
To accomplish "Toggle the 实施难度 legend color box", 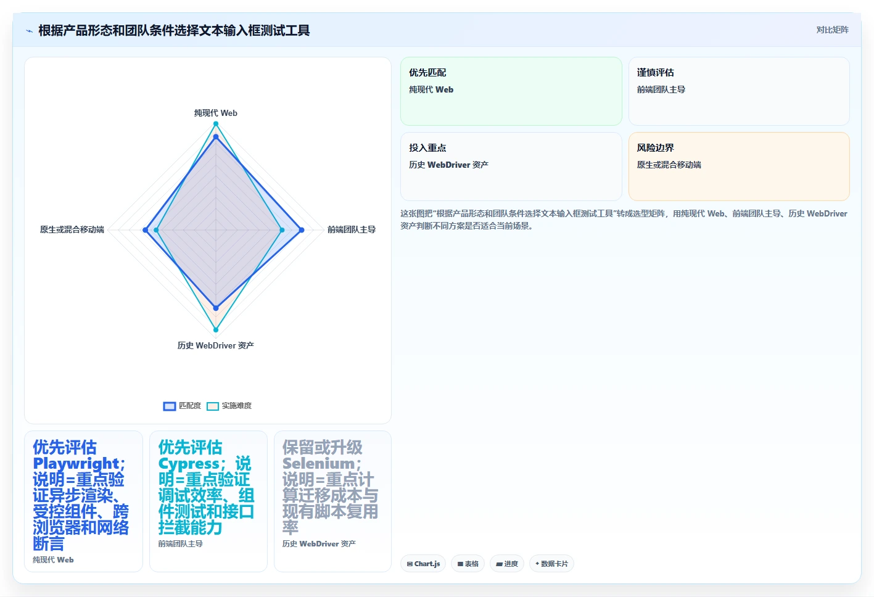I will pyautogui.click(x=213, y=406).
